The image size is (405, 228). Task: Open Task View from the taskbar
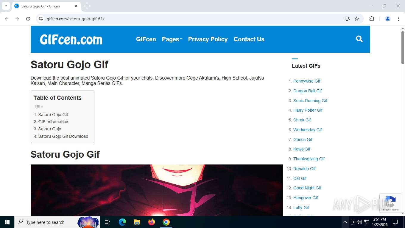107,222
